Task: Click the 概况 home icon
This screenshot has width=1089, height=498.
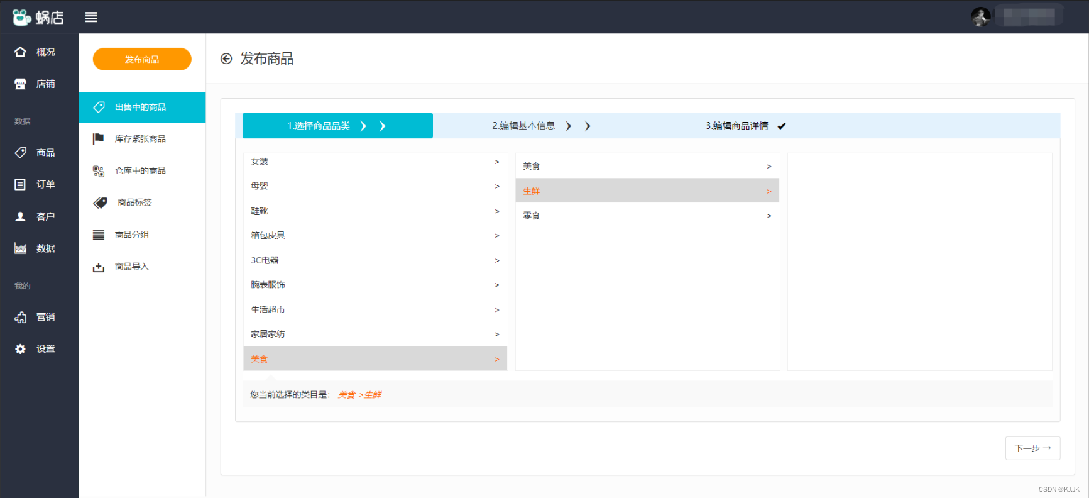Action: [x=21, y=52]
